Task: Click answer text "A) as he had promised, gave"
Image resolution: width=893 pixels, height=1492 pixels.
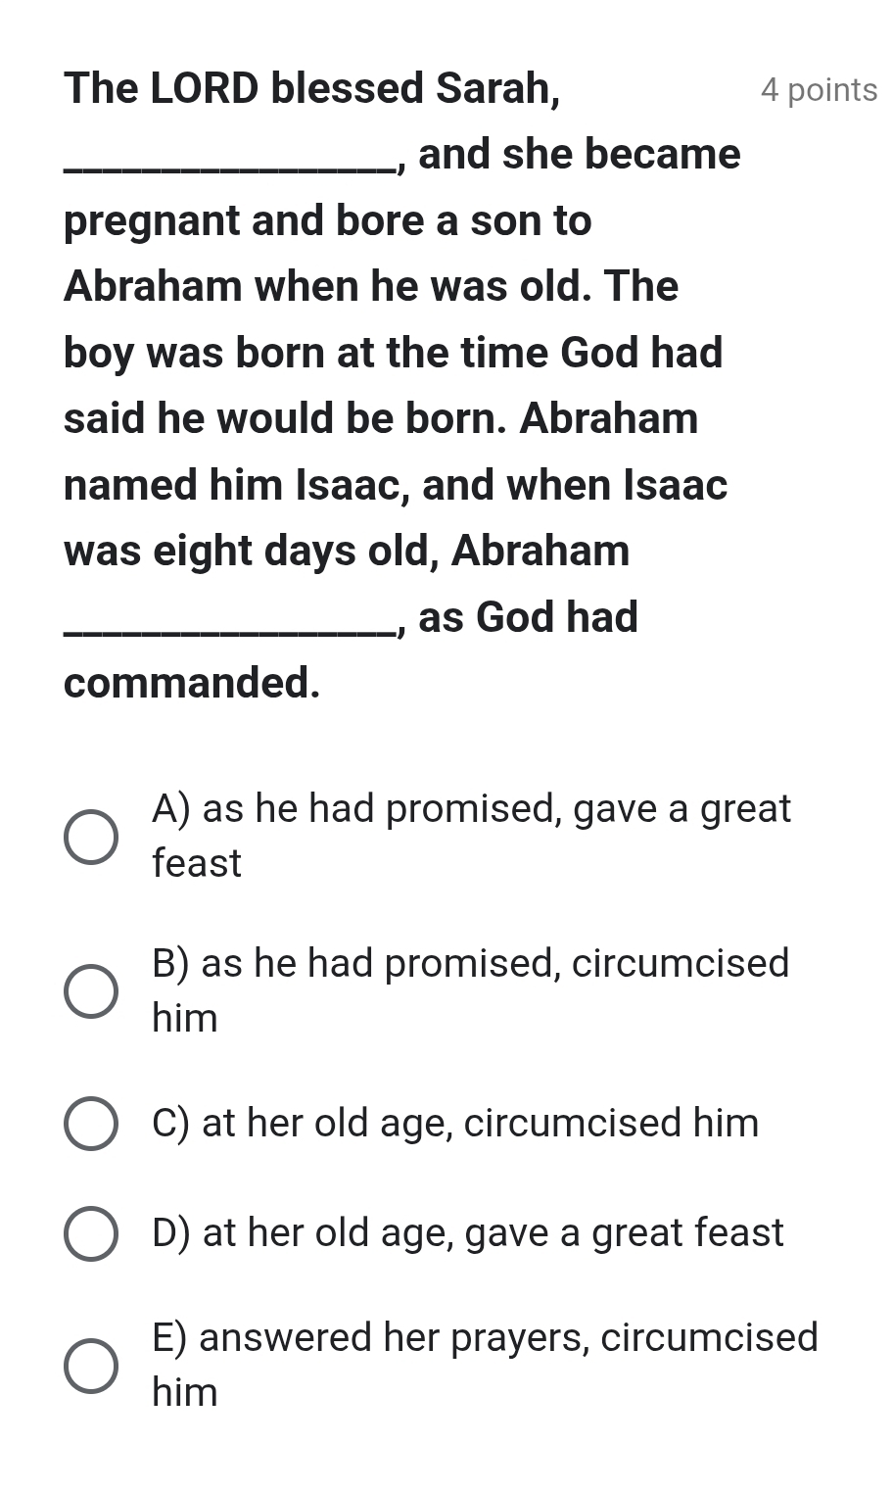Action: click(471, 809)
